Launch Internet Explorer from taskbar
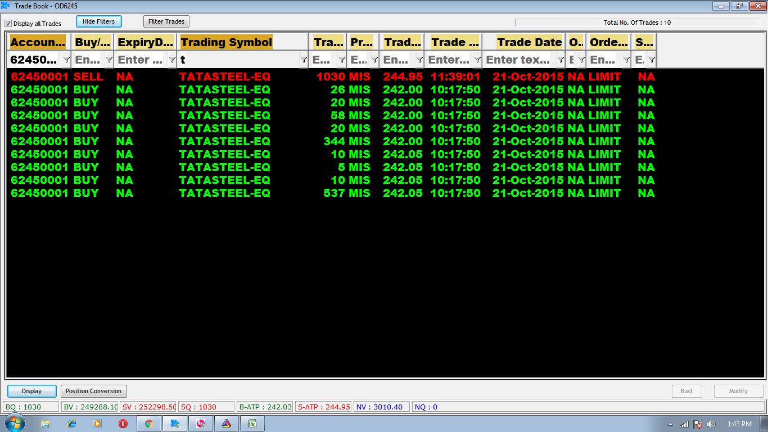This screenshot has width=768, height=432. pos(71,424)
